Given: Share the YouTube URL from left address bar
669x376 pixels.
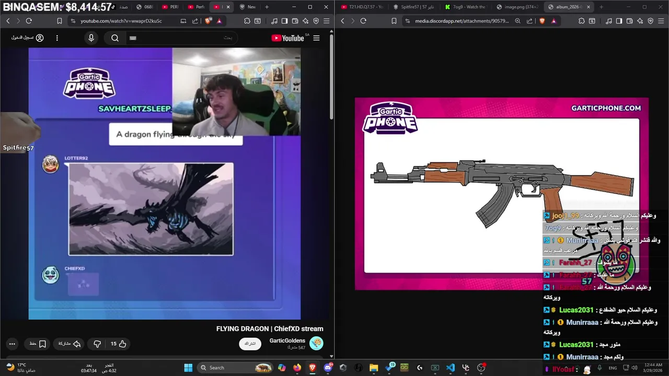Looking at the screenshot, I should (x=195, y=21).
